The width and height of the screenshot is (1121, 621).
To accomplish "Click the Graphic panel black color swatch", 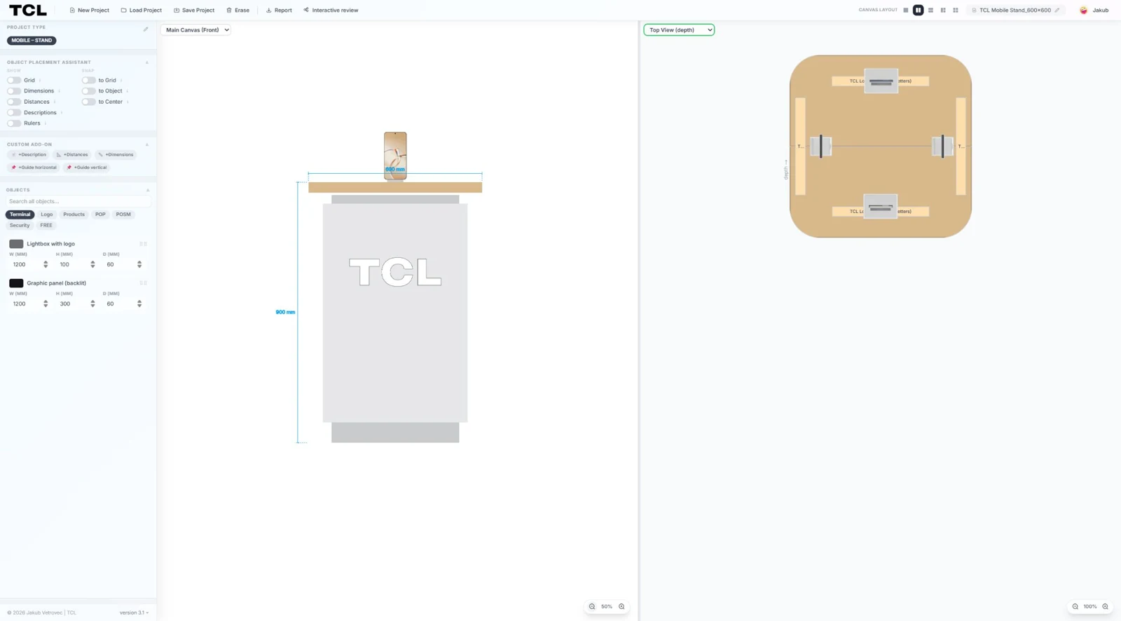I will [16, 283].
